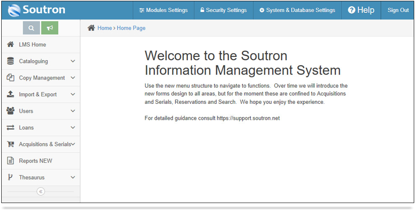Click the LMS Home house icon
This screenshot has width=415, height=216.
point(10,44)
